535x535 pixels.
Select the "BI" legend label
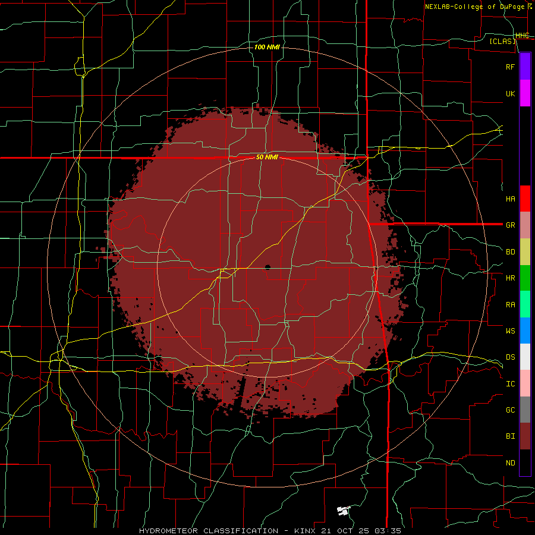click(x=510, y=436)
